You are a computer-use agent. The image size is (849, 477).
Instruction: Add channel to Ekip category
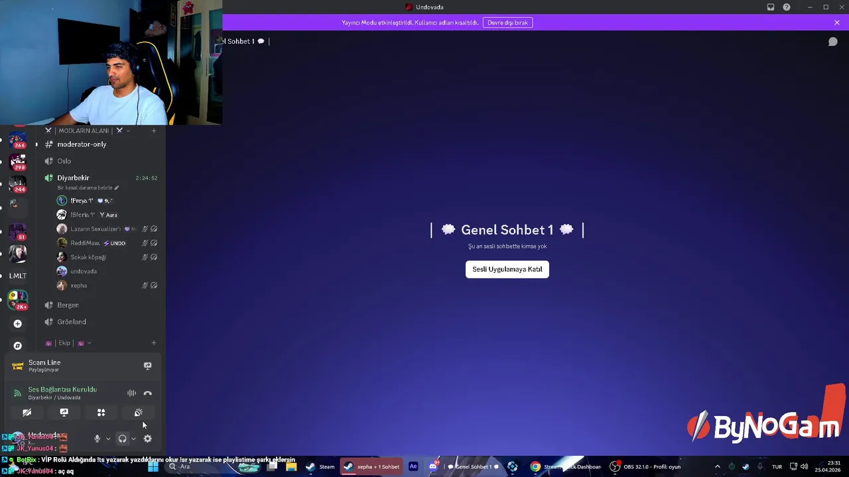tap(154, 343)
